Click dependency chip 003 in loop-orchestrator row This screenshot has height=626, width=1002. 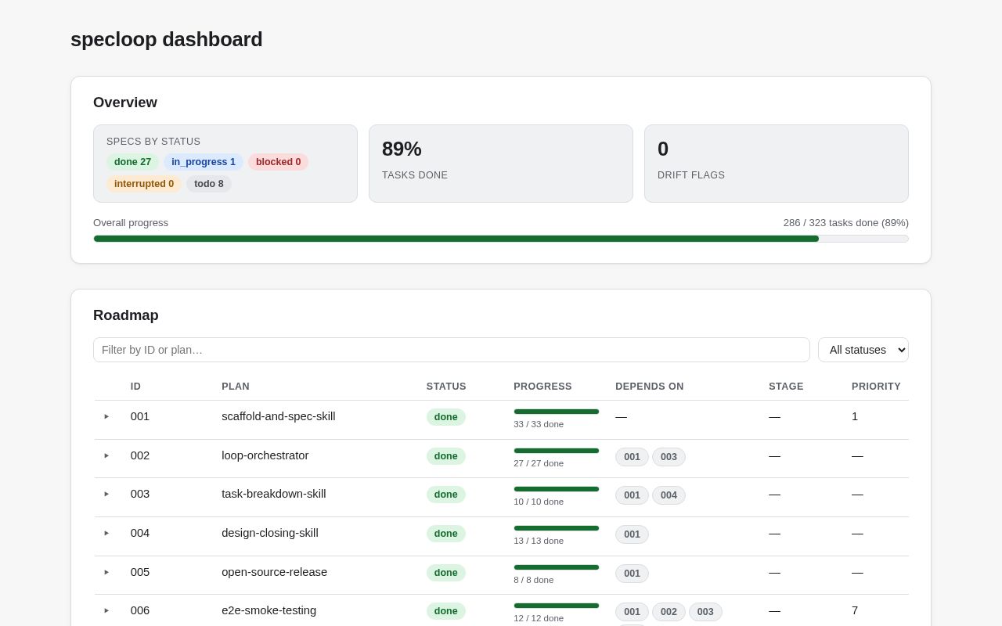[x=669, y=457]
